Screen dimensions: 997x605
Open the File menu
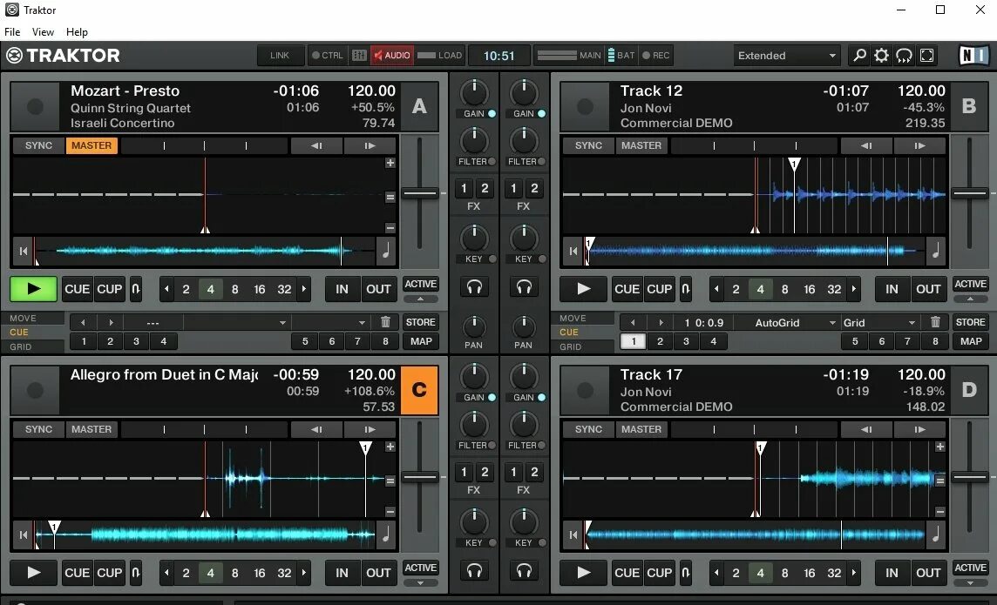point(12,31)
